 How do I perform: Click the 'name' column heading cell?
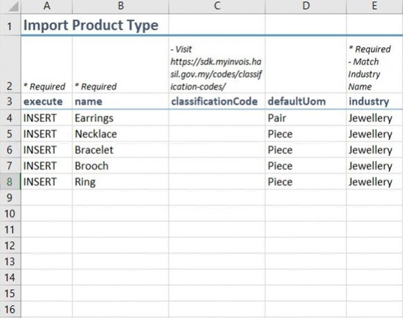[120, 101]
